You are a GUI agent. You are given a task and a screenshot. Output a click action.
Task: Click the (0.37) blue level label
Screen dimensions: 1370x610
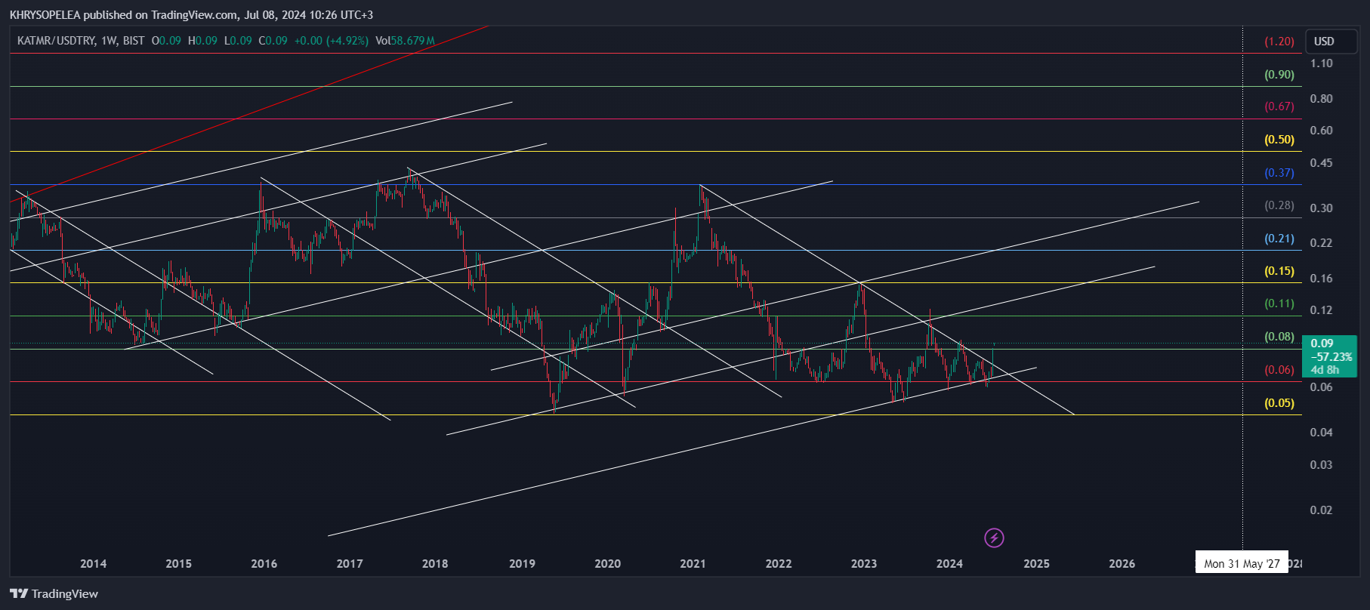1279,173
